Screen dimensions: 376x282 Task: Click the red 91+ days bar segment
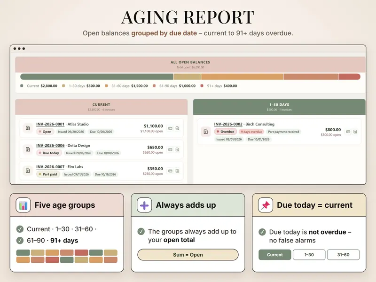pos(349,77)
